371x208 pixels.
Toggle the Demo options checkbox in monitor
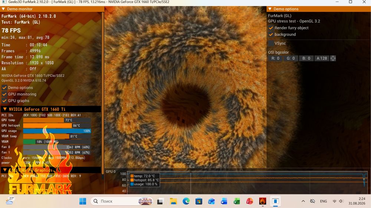[x=4, y=88]
